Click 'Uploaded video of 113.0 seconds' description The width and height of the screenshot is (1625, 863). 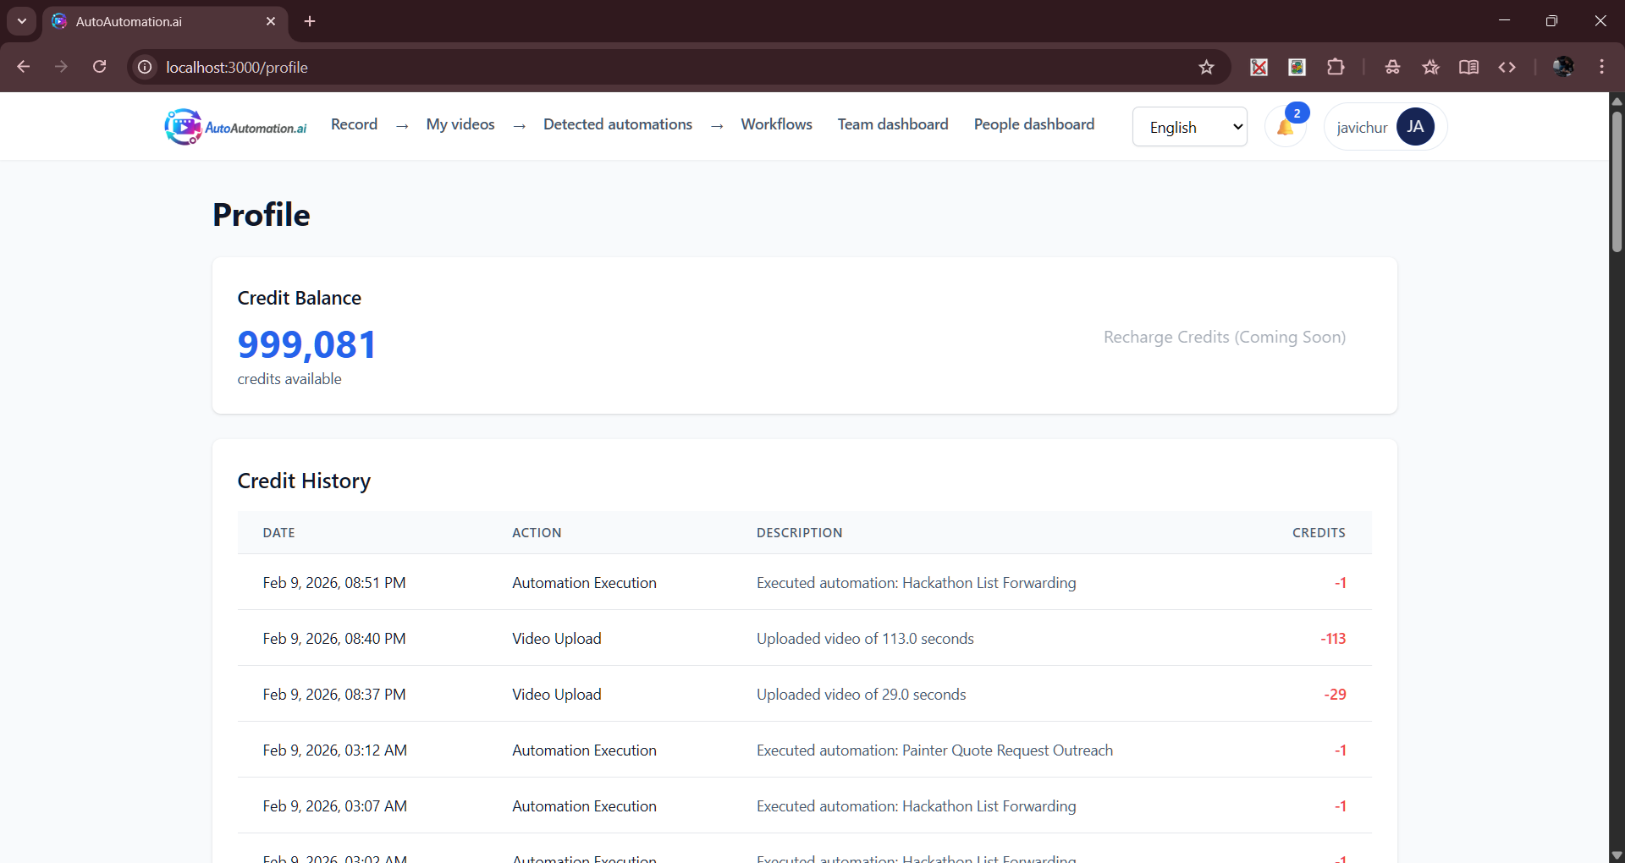[865, 639]
